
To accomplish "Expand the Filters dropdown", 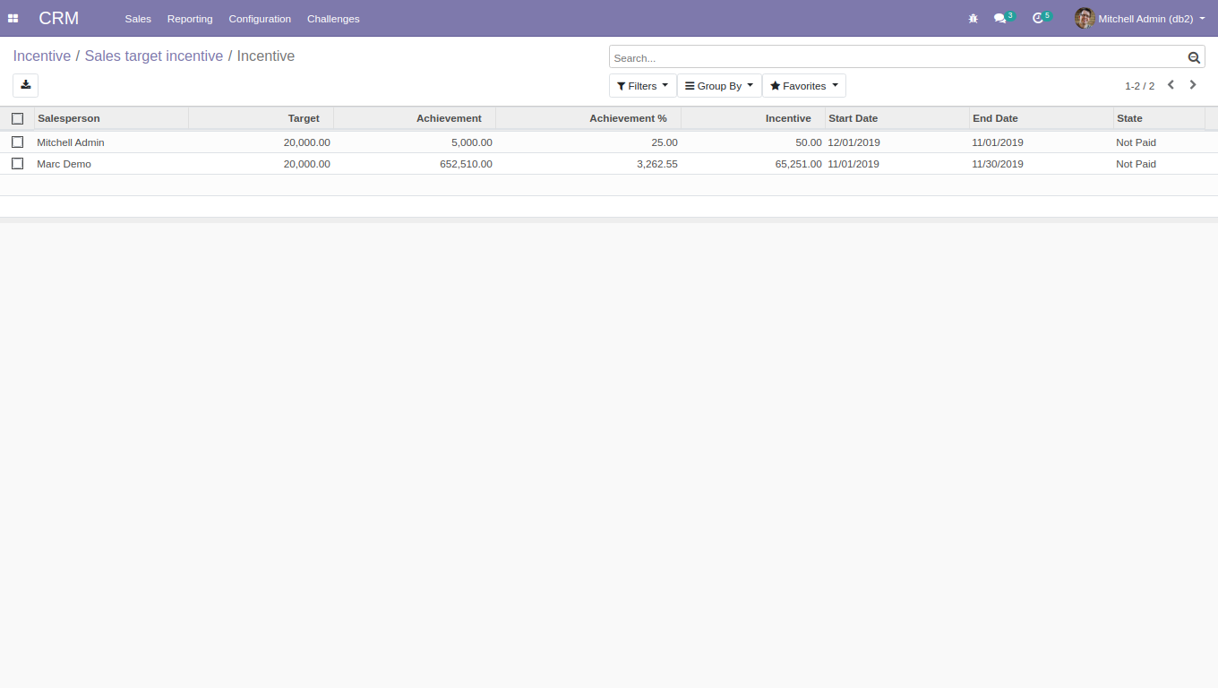I will point(643,86).
